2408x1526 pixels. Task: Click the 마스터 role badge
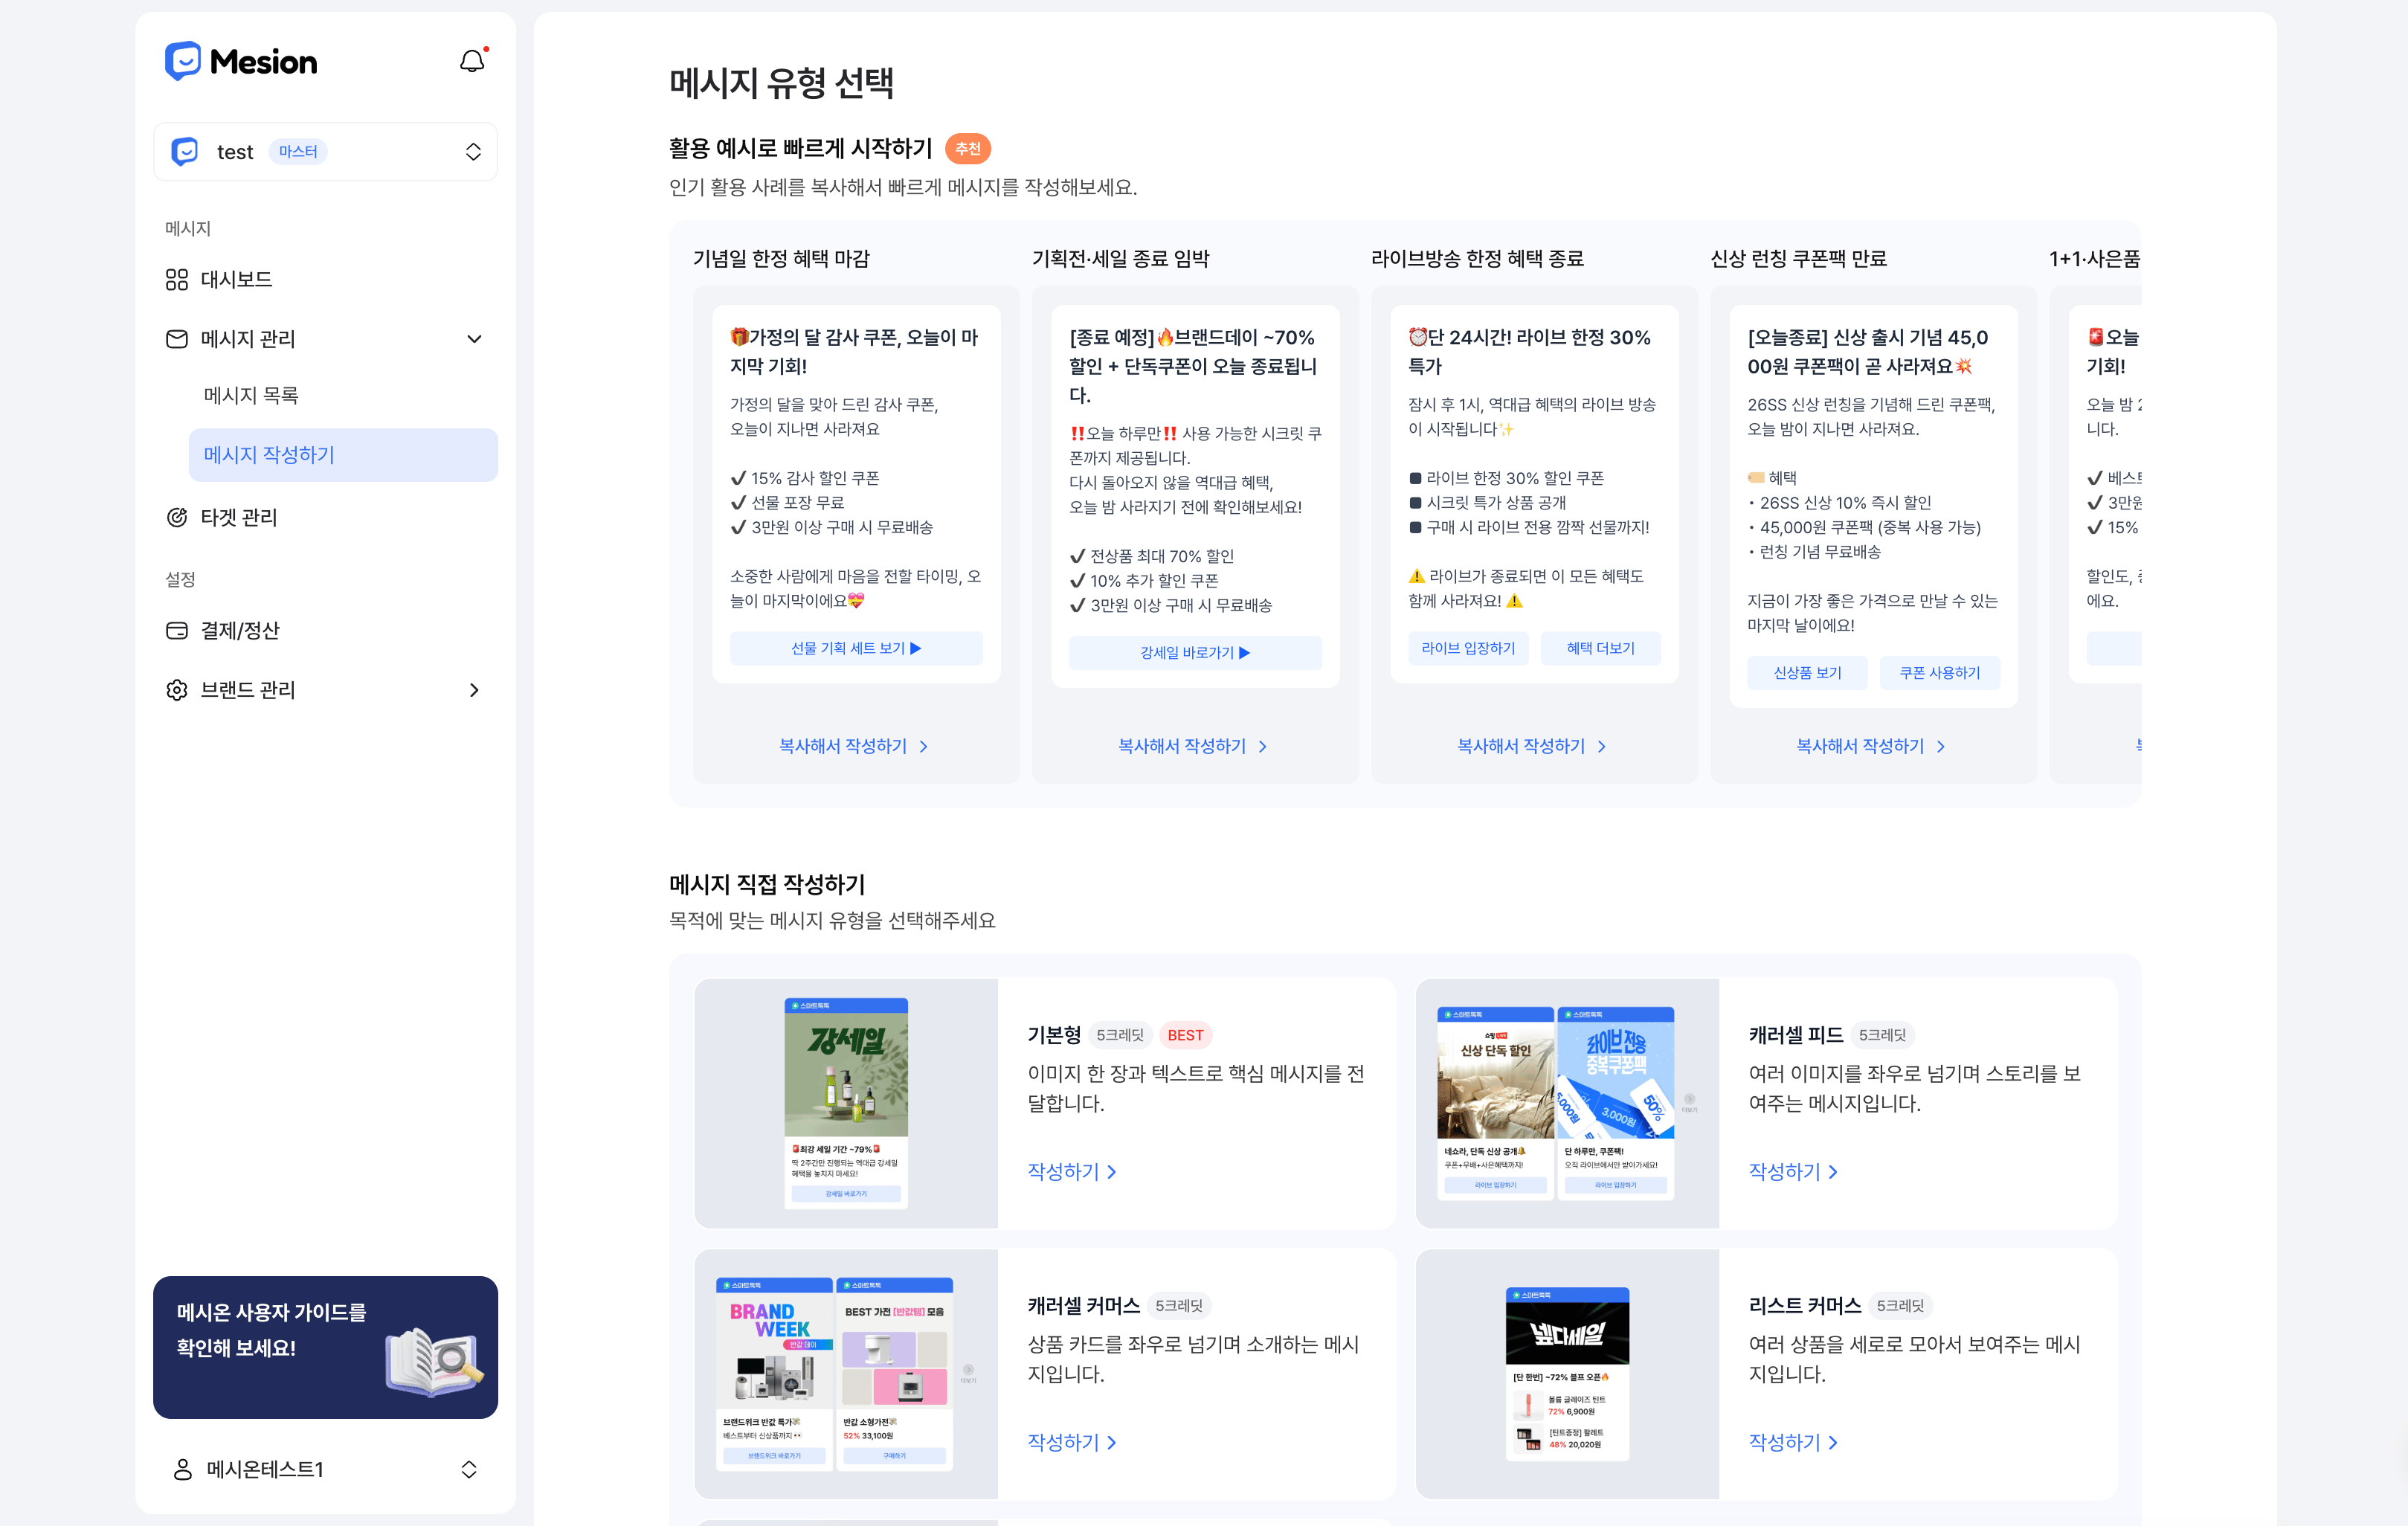(x=298, y=152)
